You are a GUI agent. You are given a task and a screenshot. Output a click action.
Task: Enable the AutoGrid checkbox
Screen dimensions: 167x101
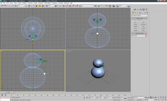click(135, 20)
